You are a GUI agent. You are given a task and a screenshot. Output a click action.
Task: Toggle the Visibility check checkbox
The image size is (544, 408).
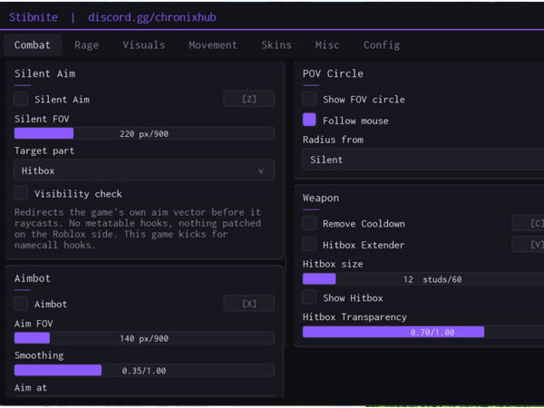(x=21, y=193)
